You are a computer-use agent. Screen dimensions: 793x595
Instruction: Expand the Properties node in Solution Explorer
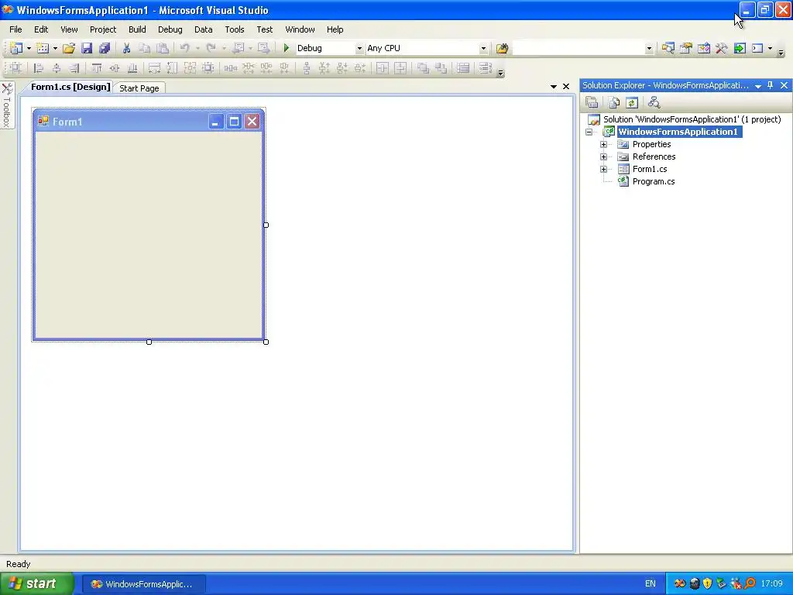(x=603, y=144)
